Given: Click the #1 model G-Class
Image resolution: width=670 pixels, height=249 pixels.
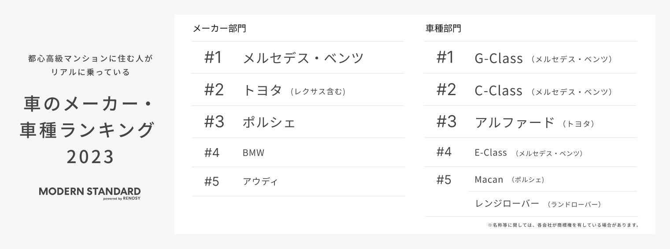Looking at the screenshot, I should click(x=499, y=58).
